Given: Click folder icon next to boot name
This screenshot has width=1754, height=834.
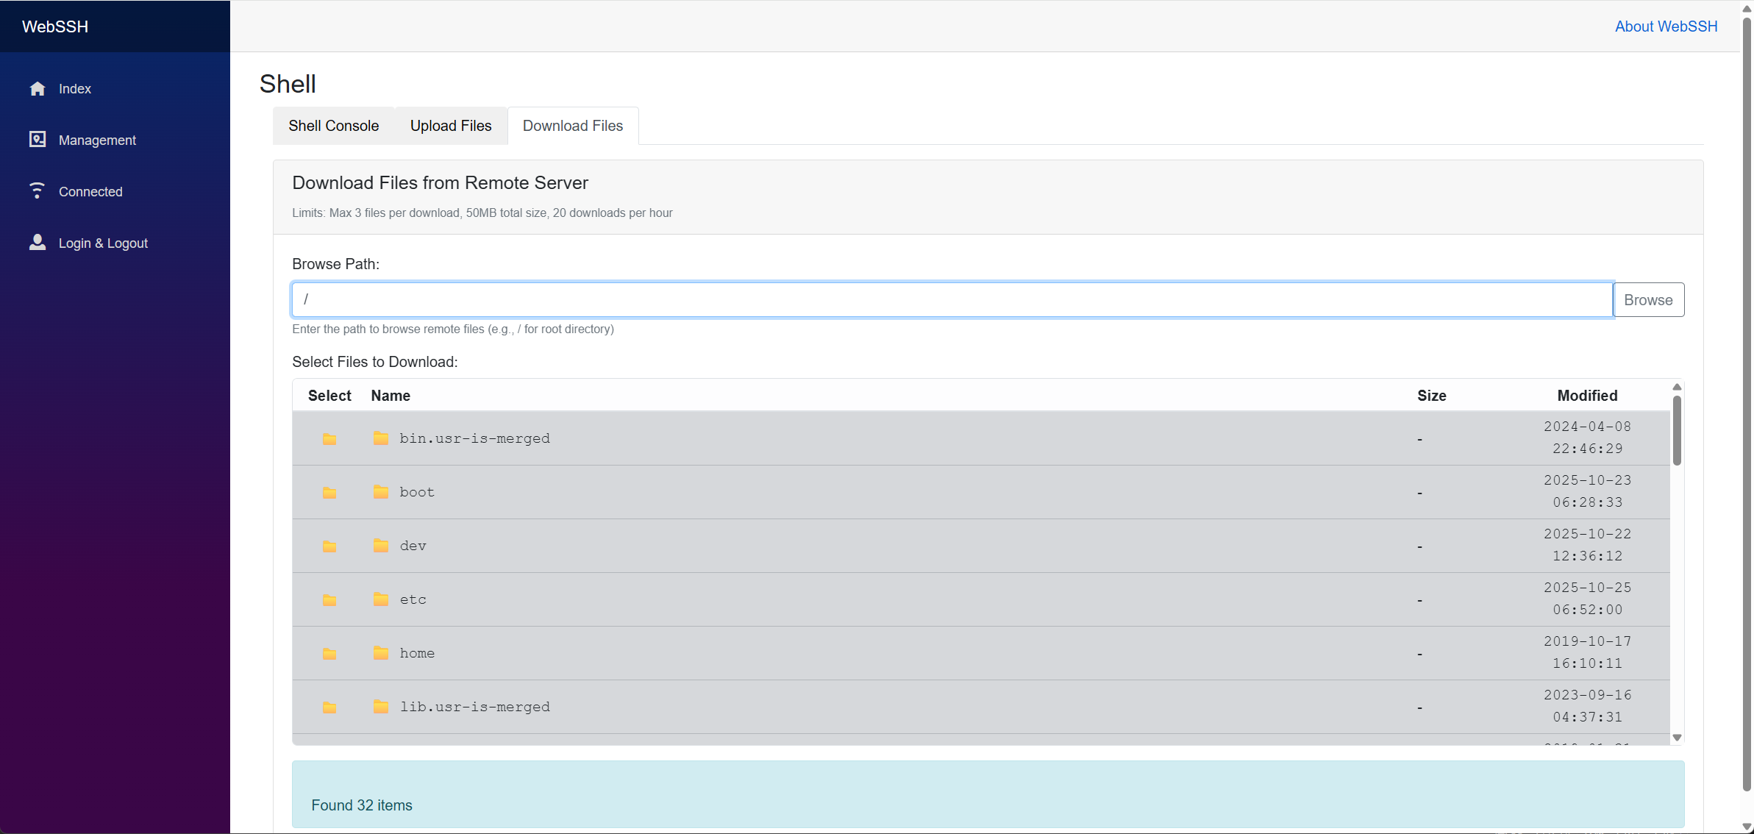Looking at the screenshot, I should click(x=380, y=492).
